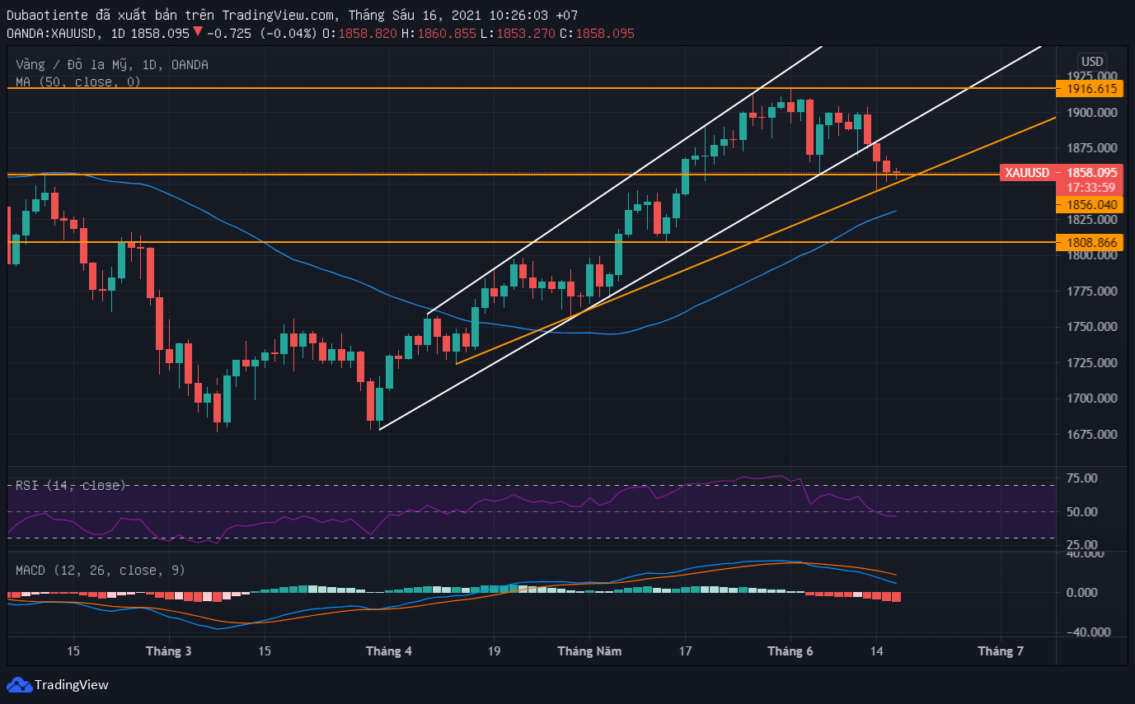The width and height of the screenshot is (1135, 704).
Task: Click the RSI 25.00 axis value
Action: click(1082, 545)
